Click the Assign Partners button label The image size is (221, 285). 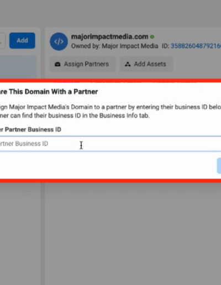86,64
